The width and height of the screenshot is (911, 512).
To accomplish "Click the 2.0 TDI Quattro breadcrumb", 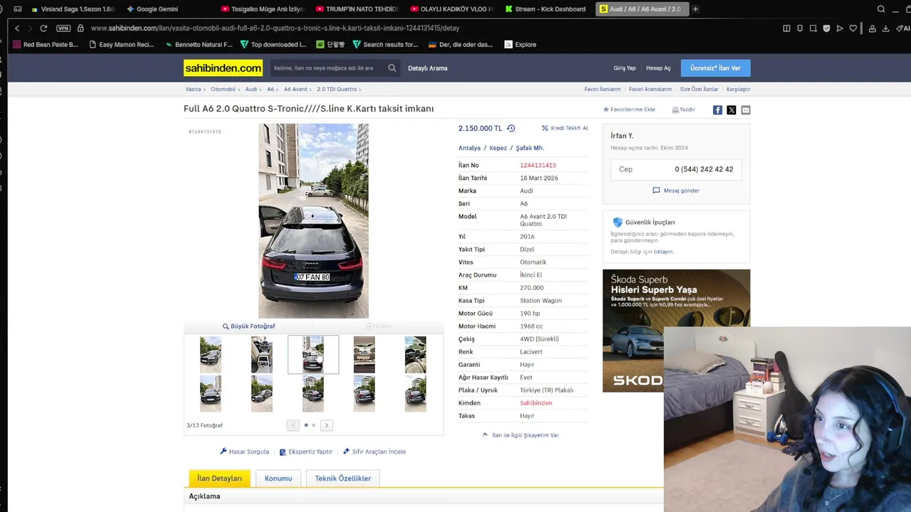I will (337, 90).
